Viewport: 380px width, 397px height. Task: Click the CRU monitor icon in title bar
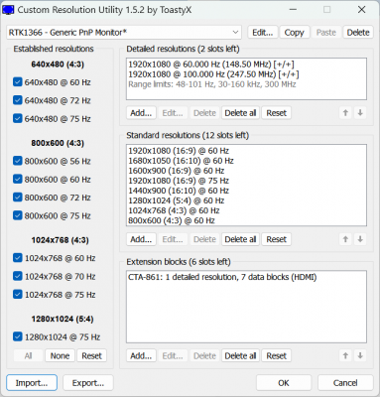[x=8, y=10]
